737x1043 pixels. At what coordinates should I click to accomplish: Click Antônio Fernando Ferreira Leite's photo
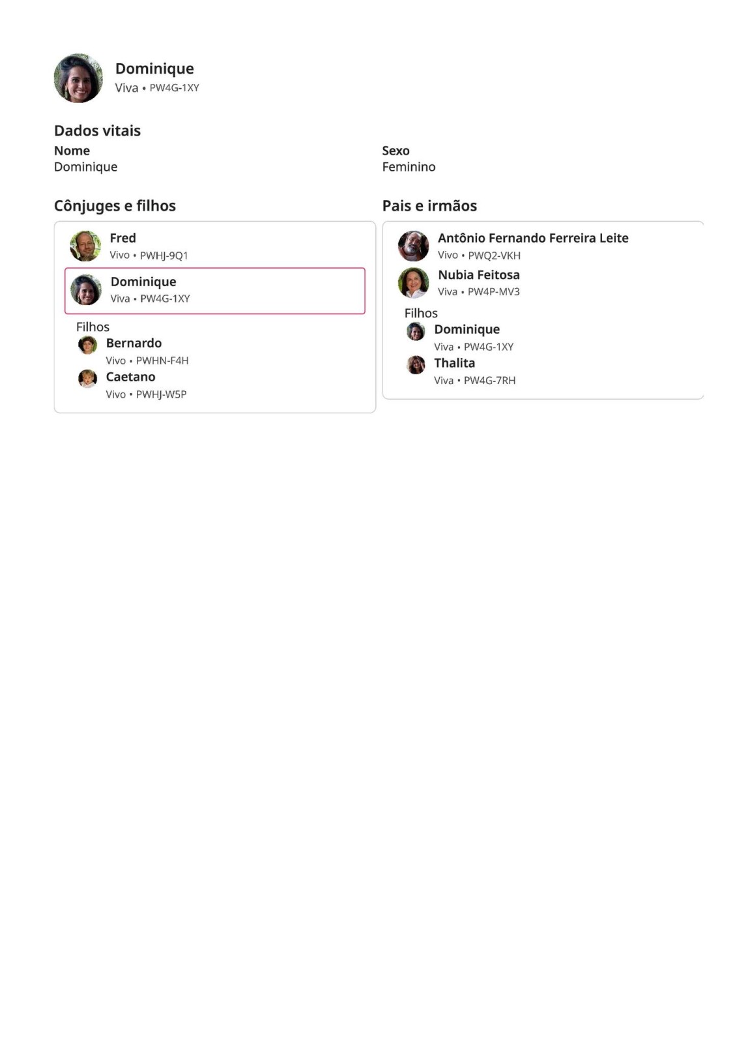[x=413, y=246]
